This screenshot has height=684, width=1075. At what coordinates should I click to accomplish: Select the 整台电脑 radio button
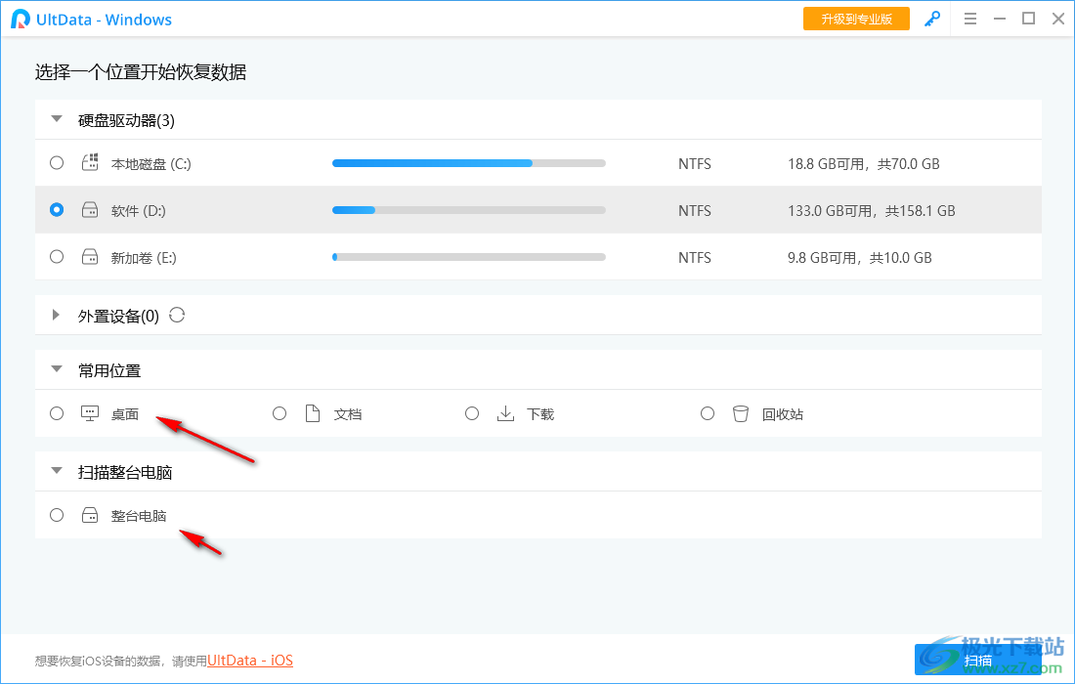tap(56, 515)
